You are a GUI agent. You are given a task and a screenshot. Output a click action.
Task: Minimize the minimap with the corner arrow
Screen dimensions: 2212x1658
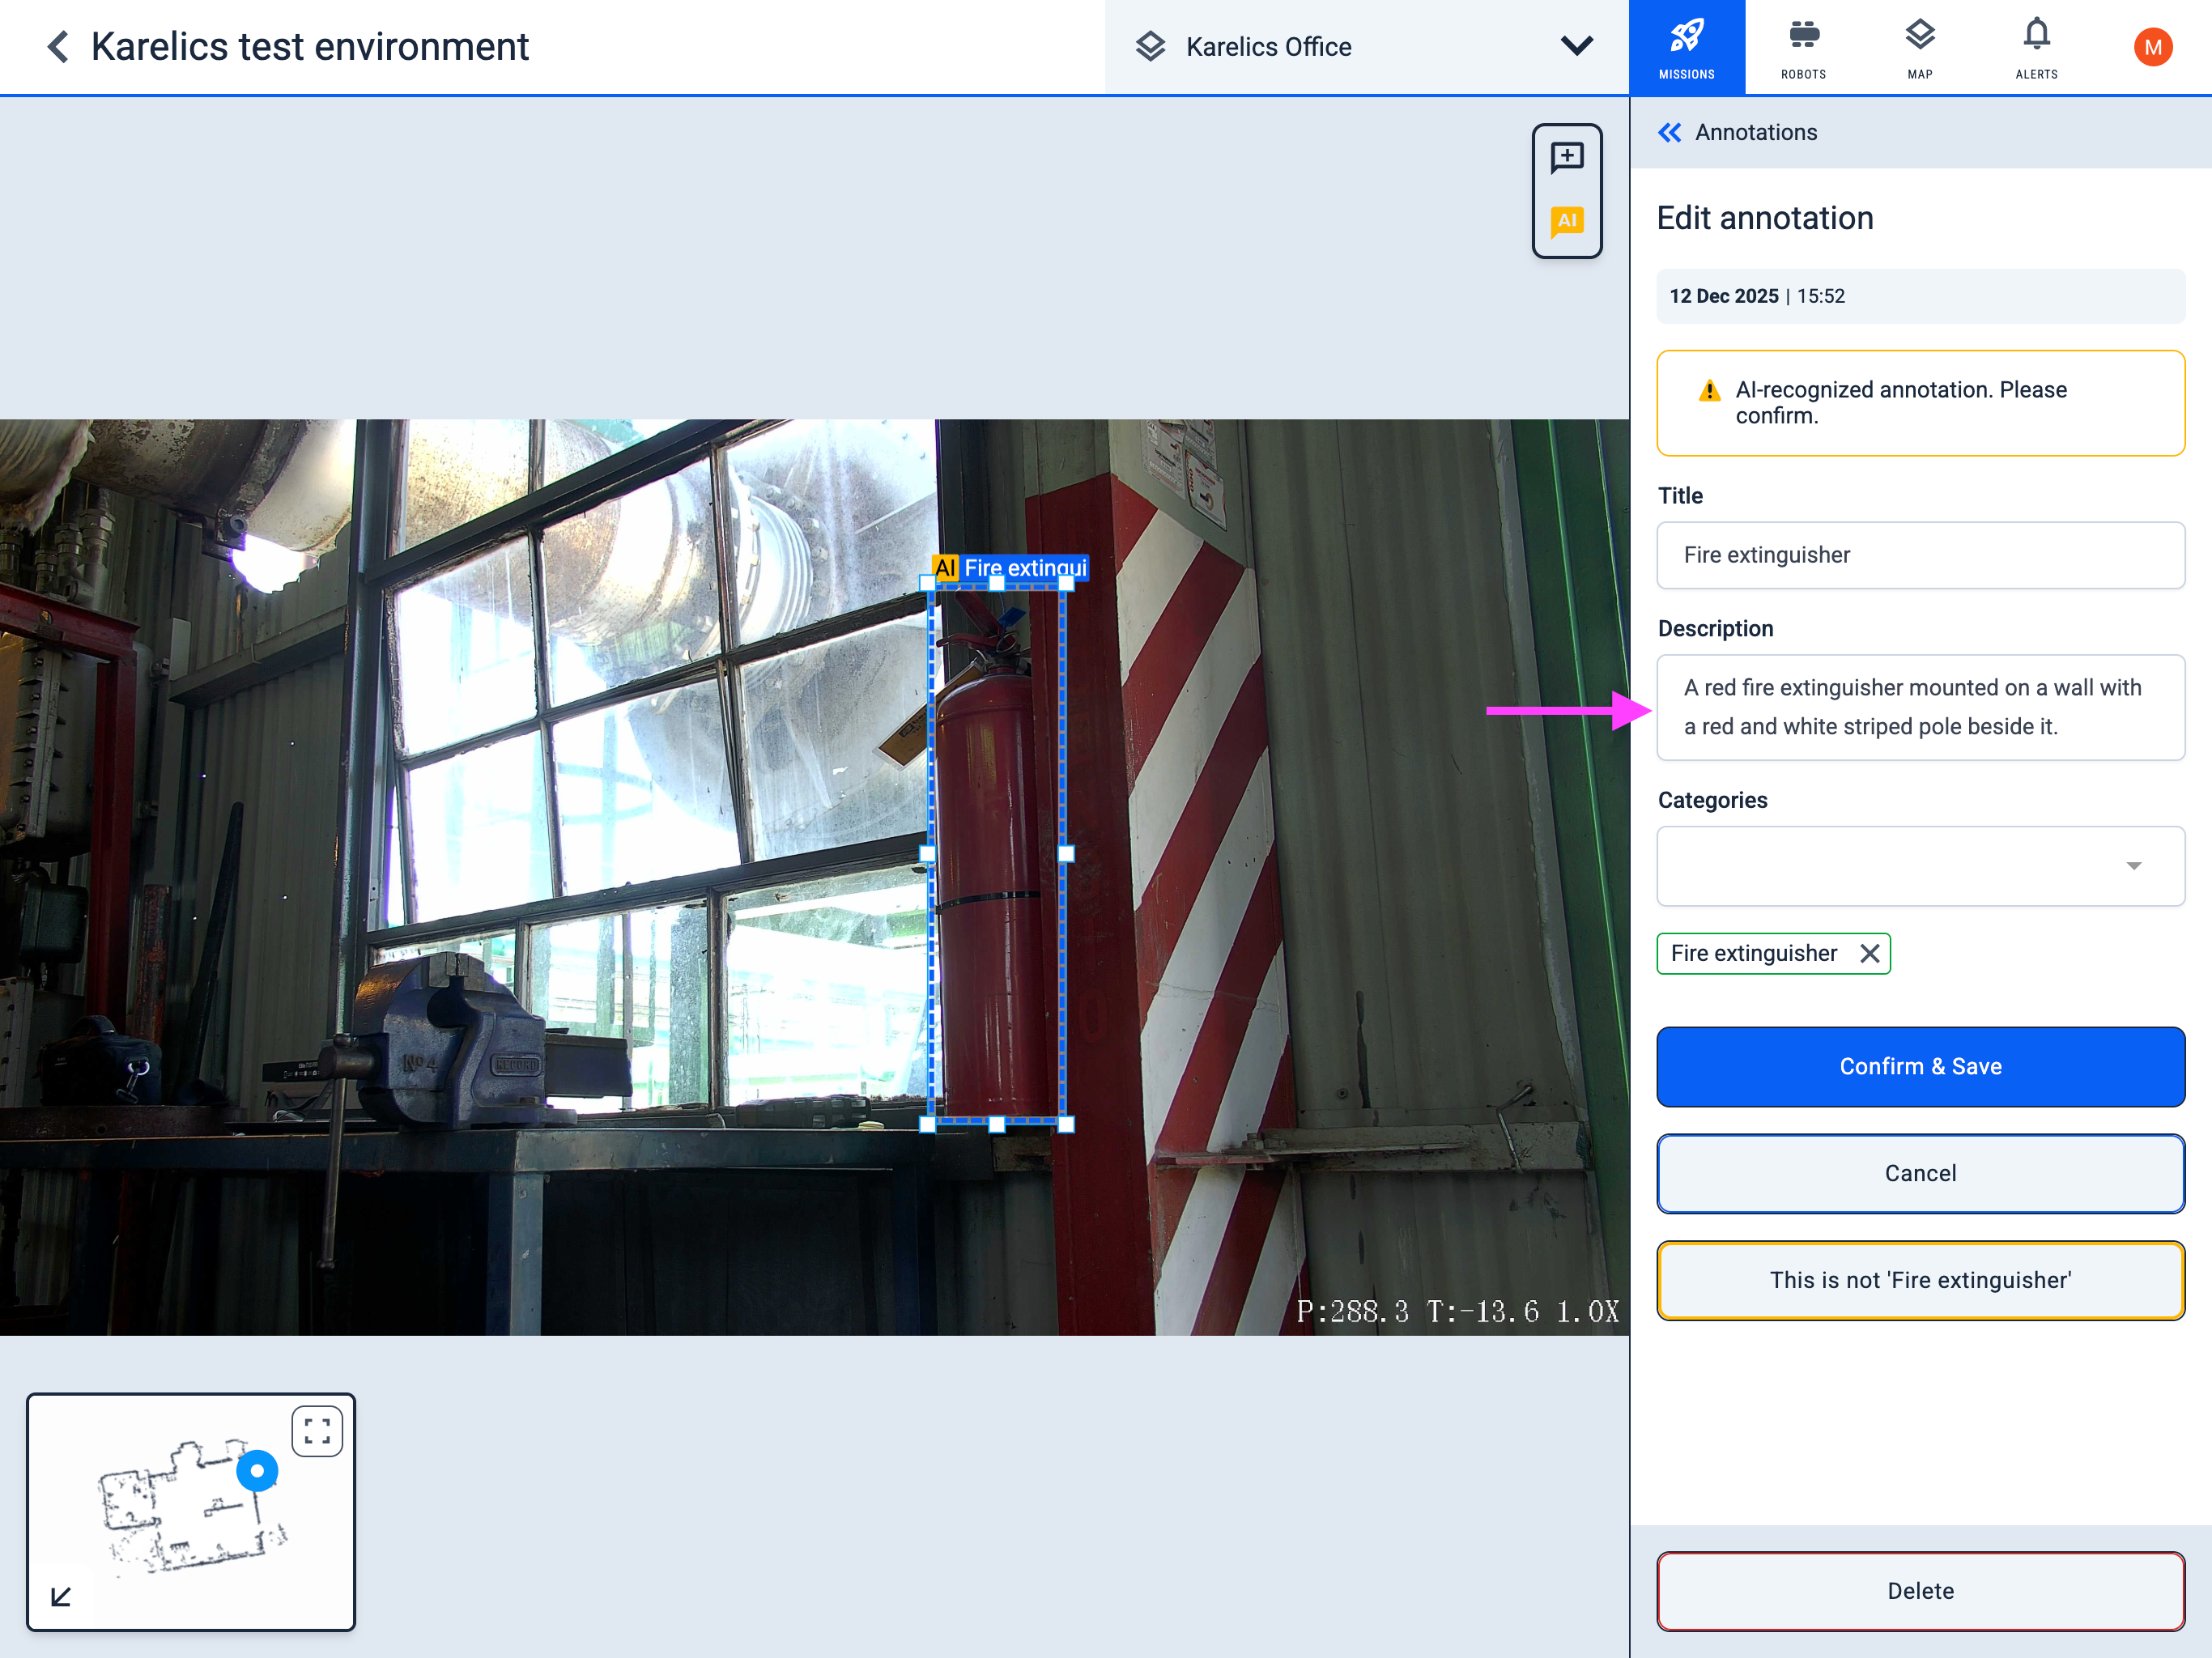coord(61,1596)
